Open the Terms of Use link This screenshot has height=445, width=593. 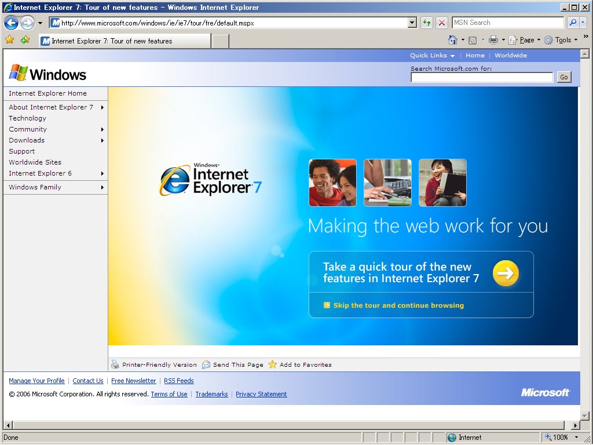[169, 394]
